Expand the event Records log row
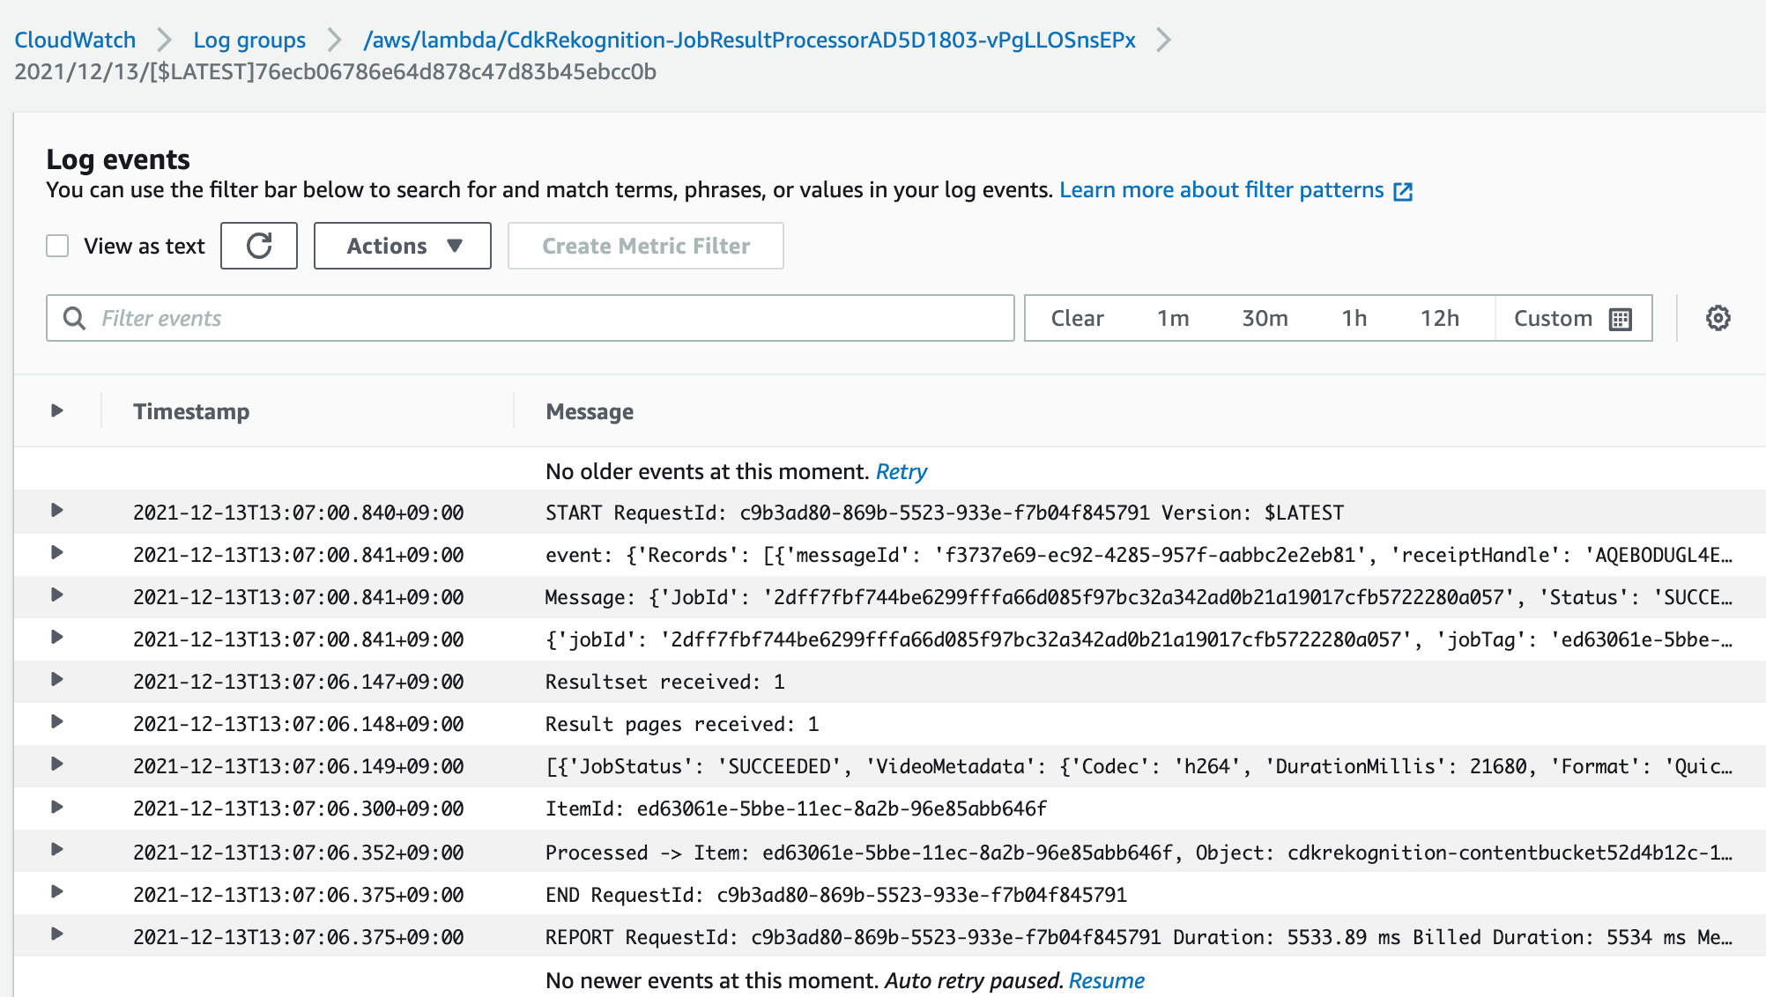 pyautogui.click(x=57, y=553)
